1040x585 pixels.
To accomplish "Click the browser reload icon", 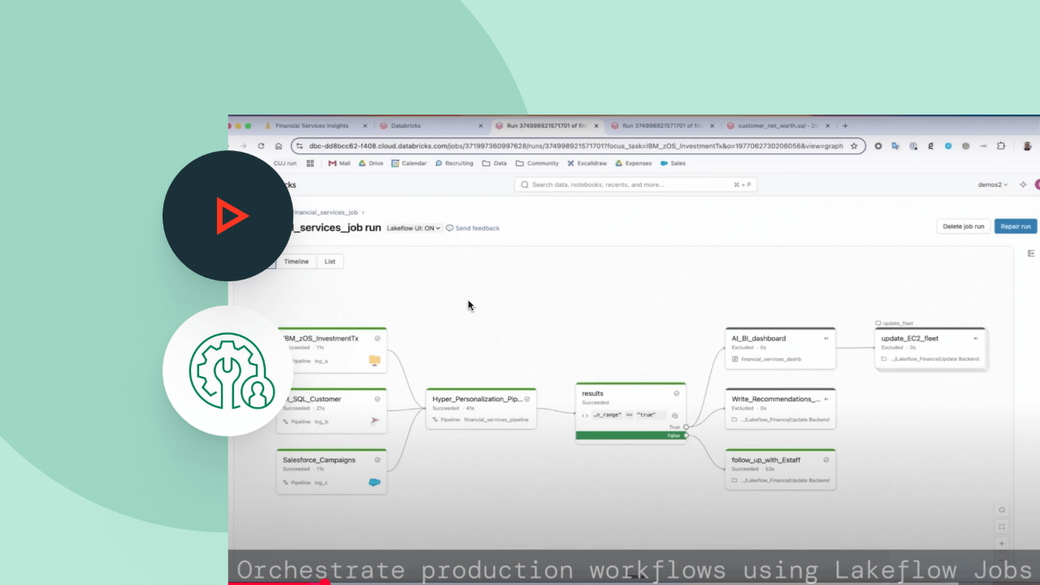I will [261, 146].
